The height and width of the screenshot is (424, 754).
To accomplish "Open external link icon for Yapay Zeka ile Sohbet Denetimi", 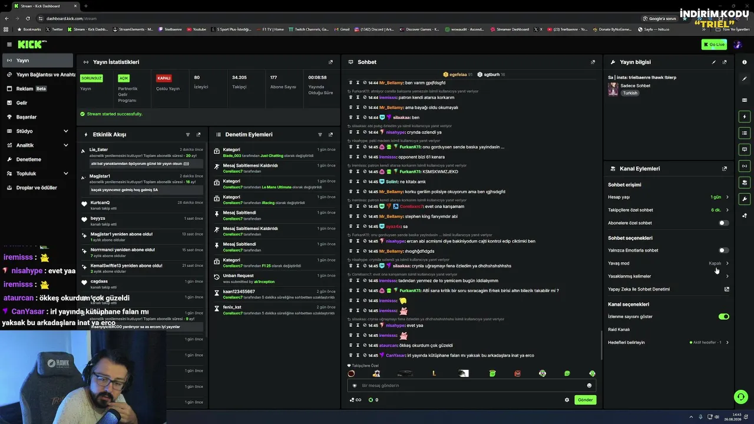I will tap(726, 289).
